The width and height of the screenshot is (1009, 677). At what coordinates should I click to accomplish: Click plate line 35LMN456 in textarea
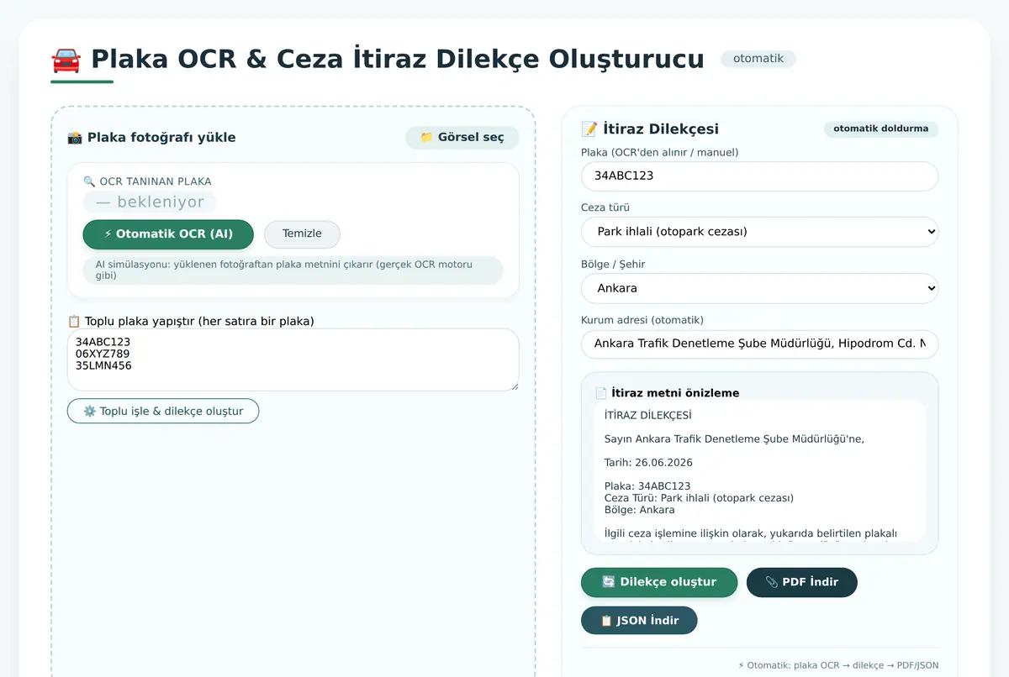pyautogui.click(x=103, y=365)
